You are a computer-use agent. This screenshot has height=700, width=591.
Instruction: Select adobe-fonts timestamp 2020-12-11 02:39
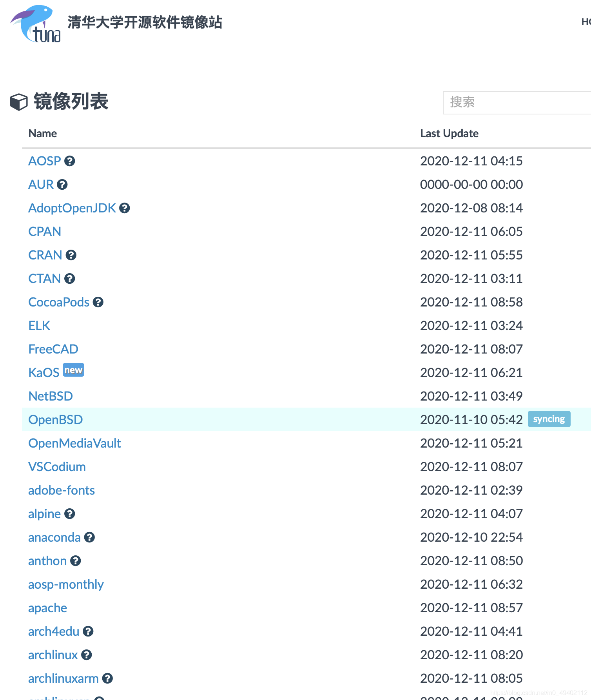[471, 490]
